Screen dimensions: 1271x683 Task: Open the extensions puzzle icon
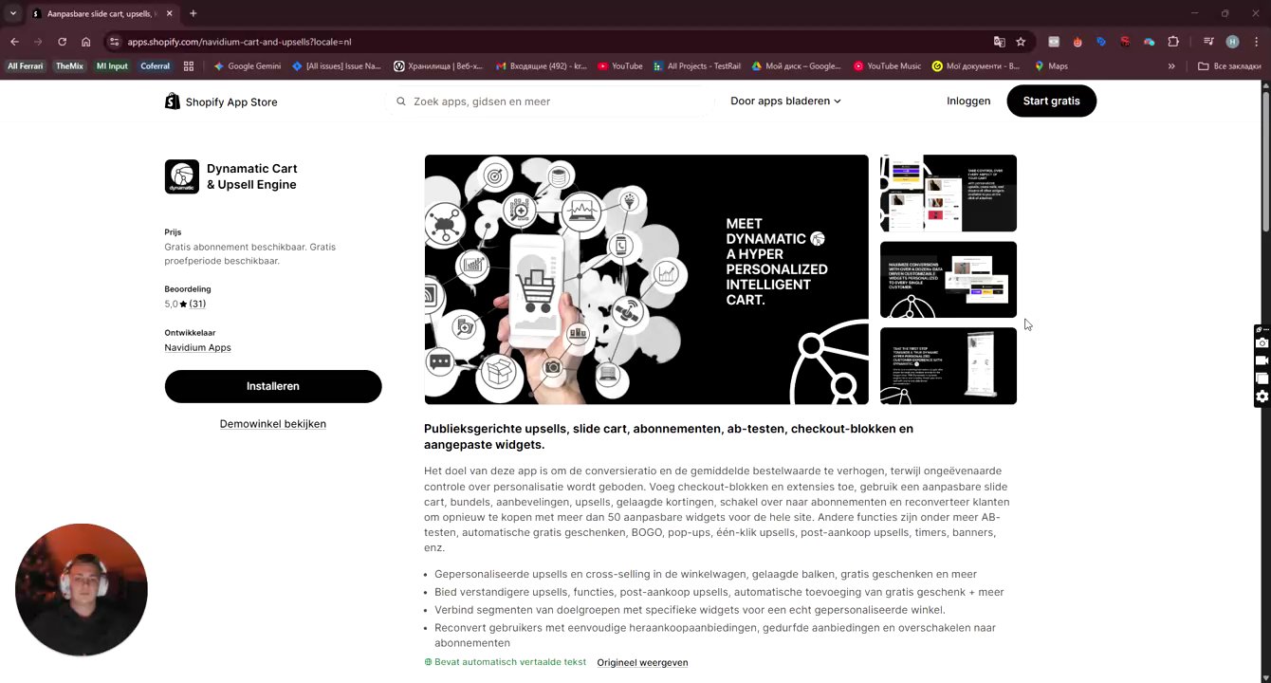coord(1173,42)
